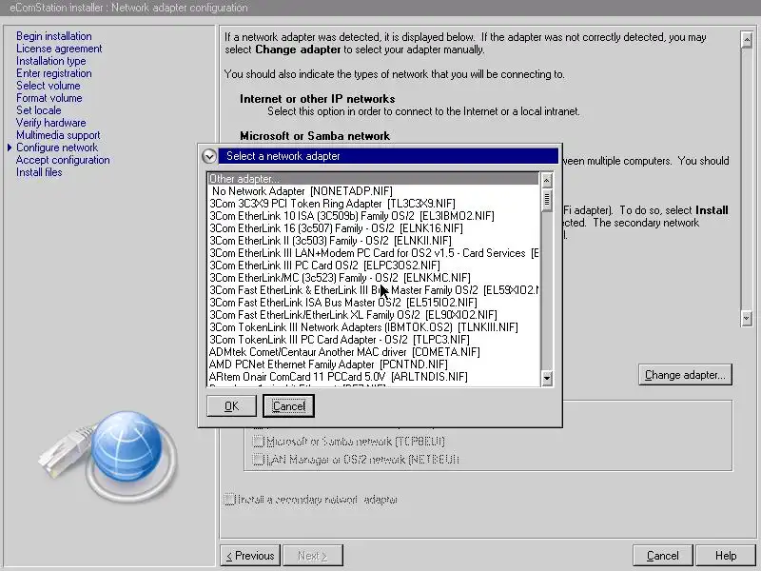Click the adapter list scroll up arrow
The width and height of the screenshot is (761, 571).
pos(546,181)
